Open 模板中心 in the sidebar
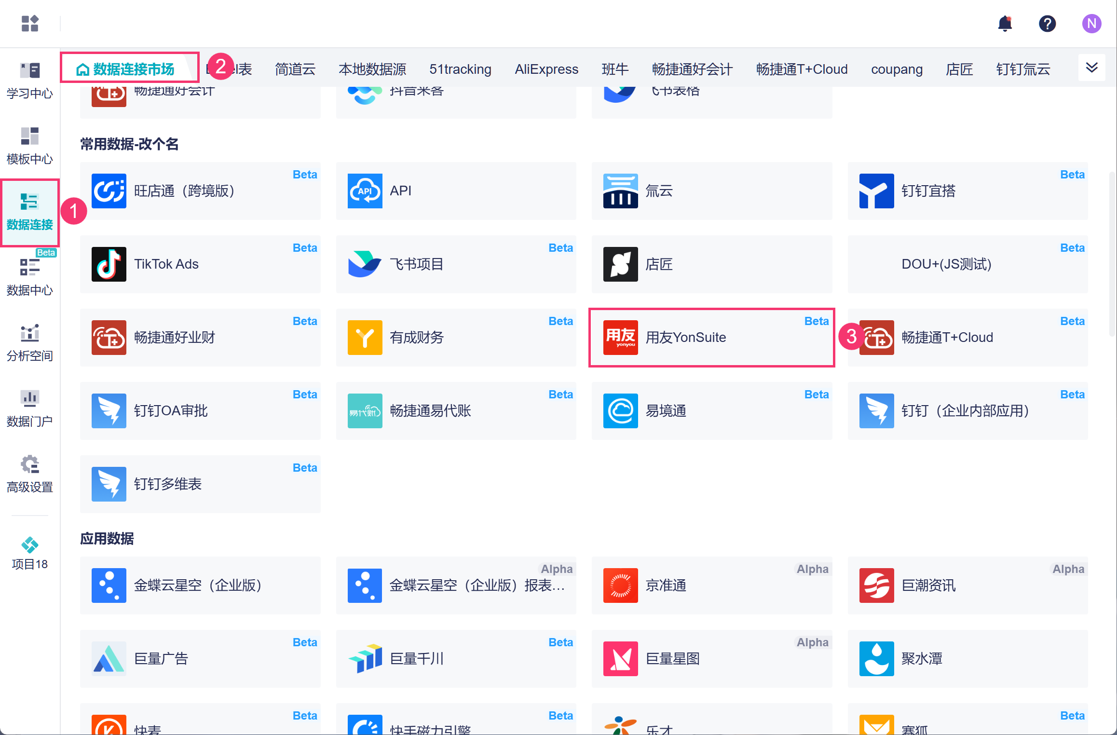The height and width of the screenshot is (735, 1117). coord(30,146)
